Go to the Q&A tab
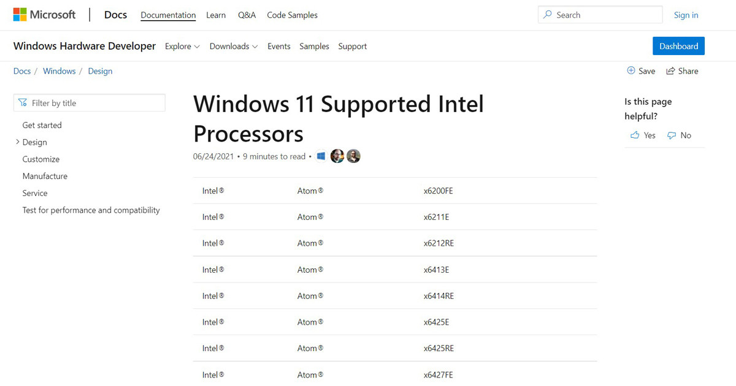736x386 pixels. [247, 15]
